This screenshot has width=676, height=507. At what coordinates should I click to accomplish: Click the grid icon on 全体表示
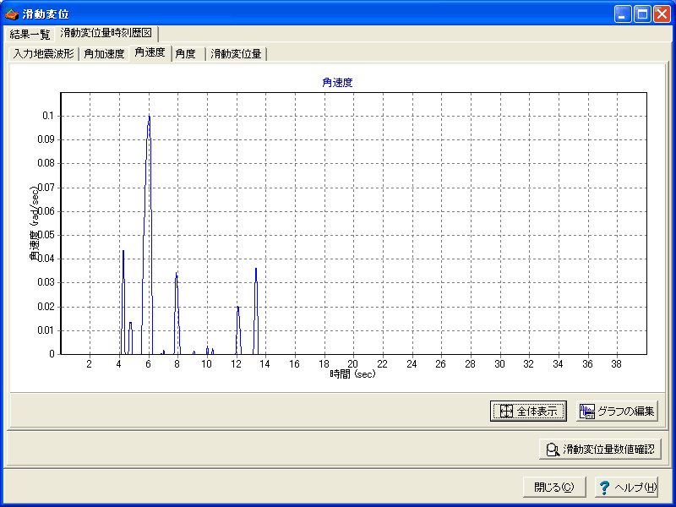click(x=505, y=411)
